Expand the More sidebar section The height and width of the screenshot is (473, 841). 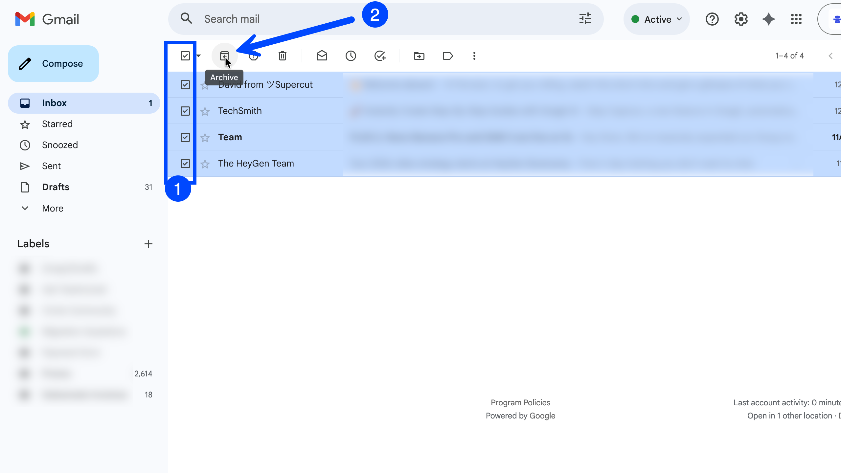(53, 208)
